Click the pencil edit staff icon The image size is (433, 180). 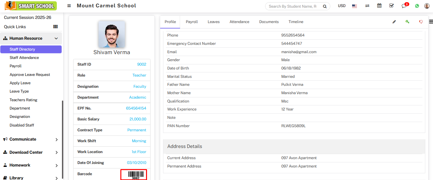click(394, 22)
